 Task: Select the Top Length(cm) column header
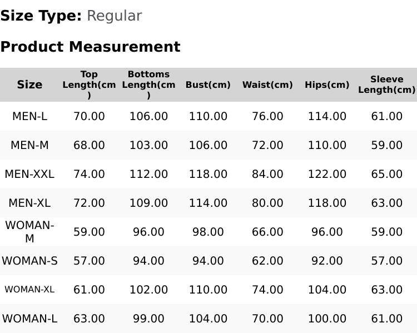pos(89,85)
